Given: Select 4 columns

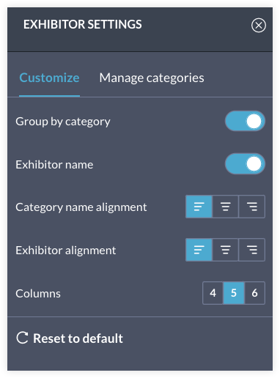Looking at the screenshot, I should tap(213, 293).
